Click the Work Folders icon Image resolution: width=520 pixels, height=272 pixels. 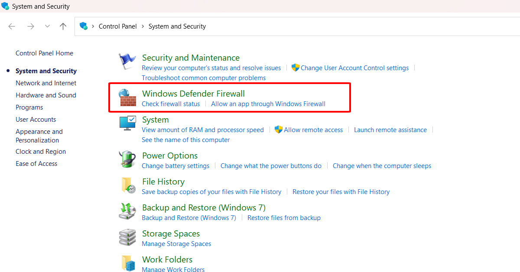(127, 263)
